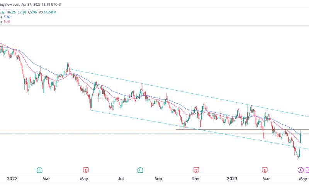
Task: Click the volume readout Vol27.241M
Action: click(x=47, y=12)
